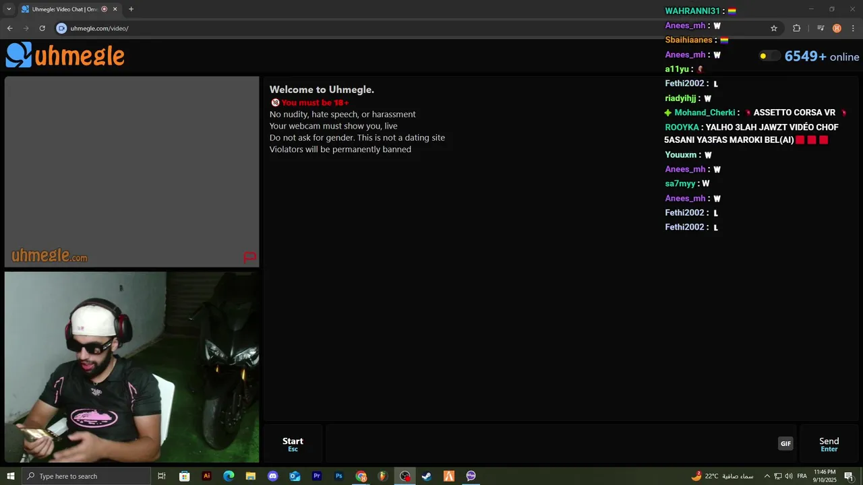Open Steam from taskbar
Image resolution: width=863 pixels, height=485 pixels.
point(427,476)
